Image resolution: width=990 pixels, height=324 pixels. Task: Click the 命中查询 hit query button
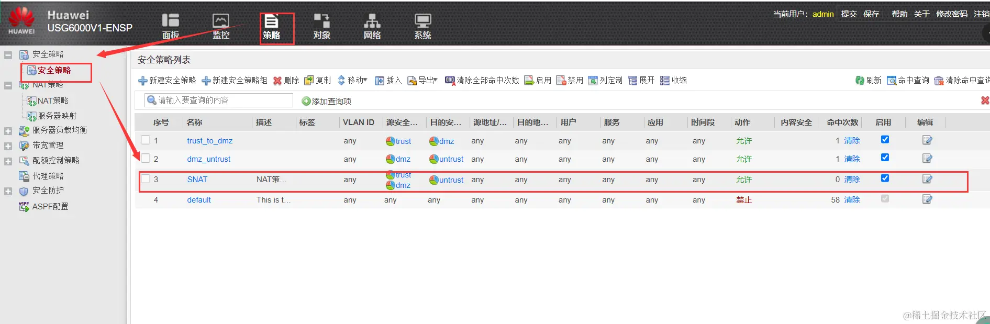[908, 80]
